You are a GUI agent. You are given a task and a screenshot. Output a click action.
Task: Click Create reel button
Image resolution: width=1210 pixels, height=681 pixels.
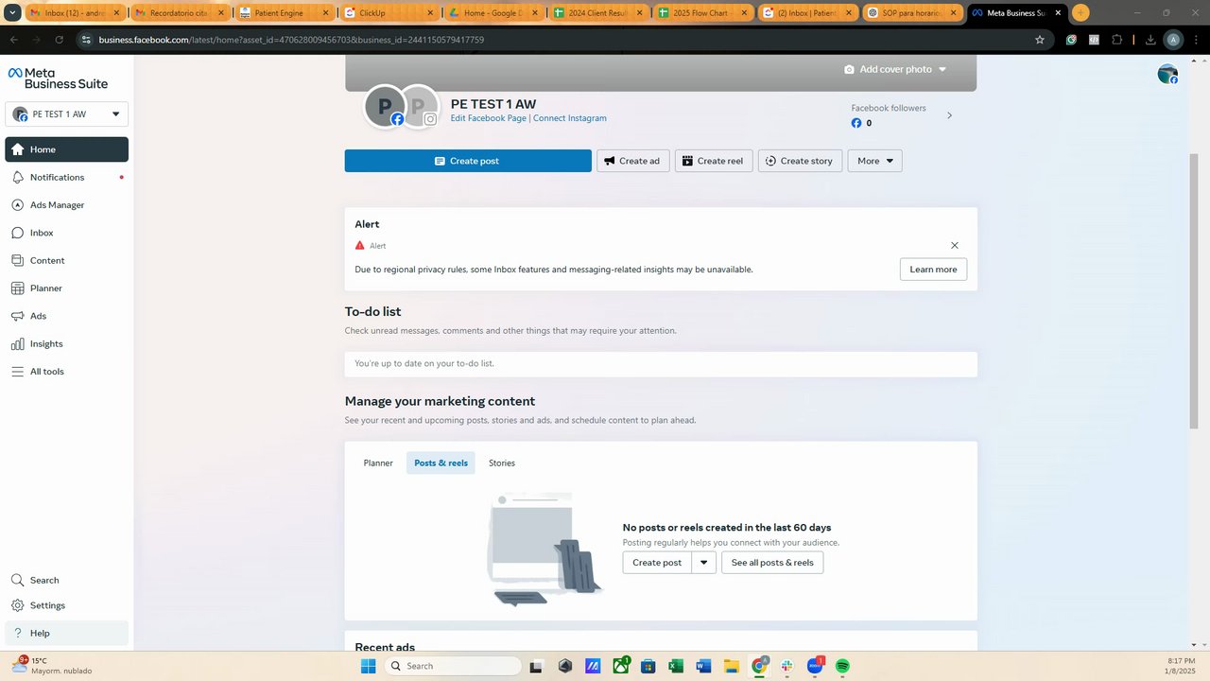[x=714, y=161]
